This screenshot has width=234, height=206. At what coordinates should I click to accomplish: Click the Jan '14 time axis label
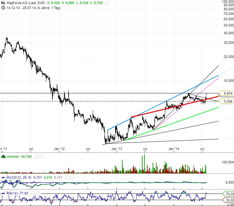[x=174, y=149]
